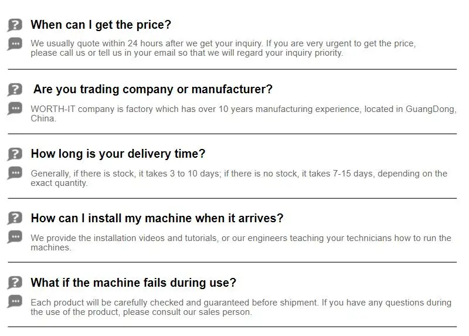Click answer bubble icon beside WORTH-IT company text
This screenshot has height=336, width=469.
15,108
